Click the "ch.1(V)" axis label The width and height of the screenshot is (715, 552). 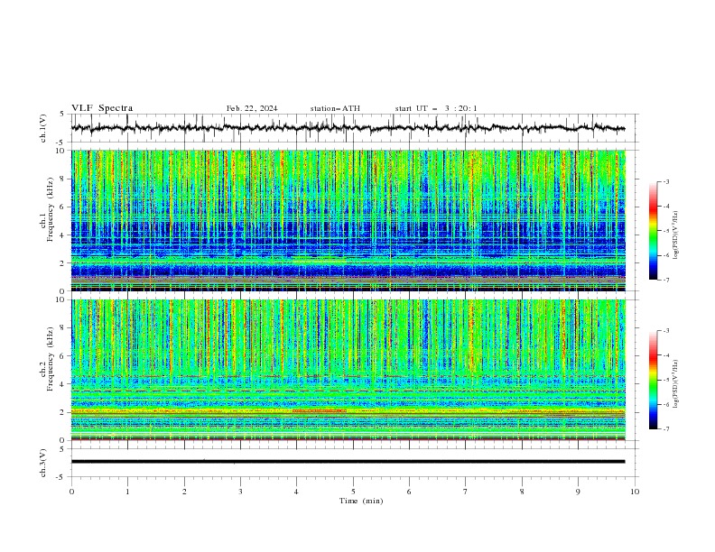pyautogui.click(x=42, y=128)
